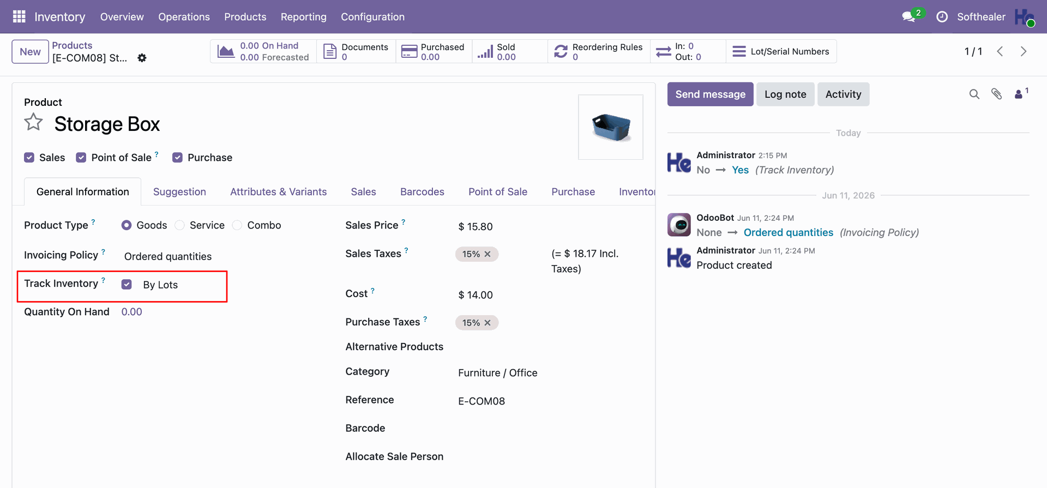Viewport: 1047px width, 488px height.
Task: Open the apps grid menu icon
Action: [x=19, y=17]
